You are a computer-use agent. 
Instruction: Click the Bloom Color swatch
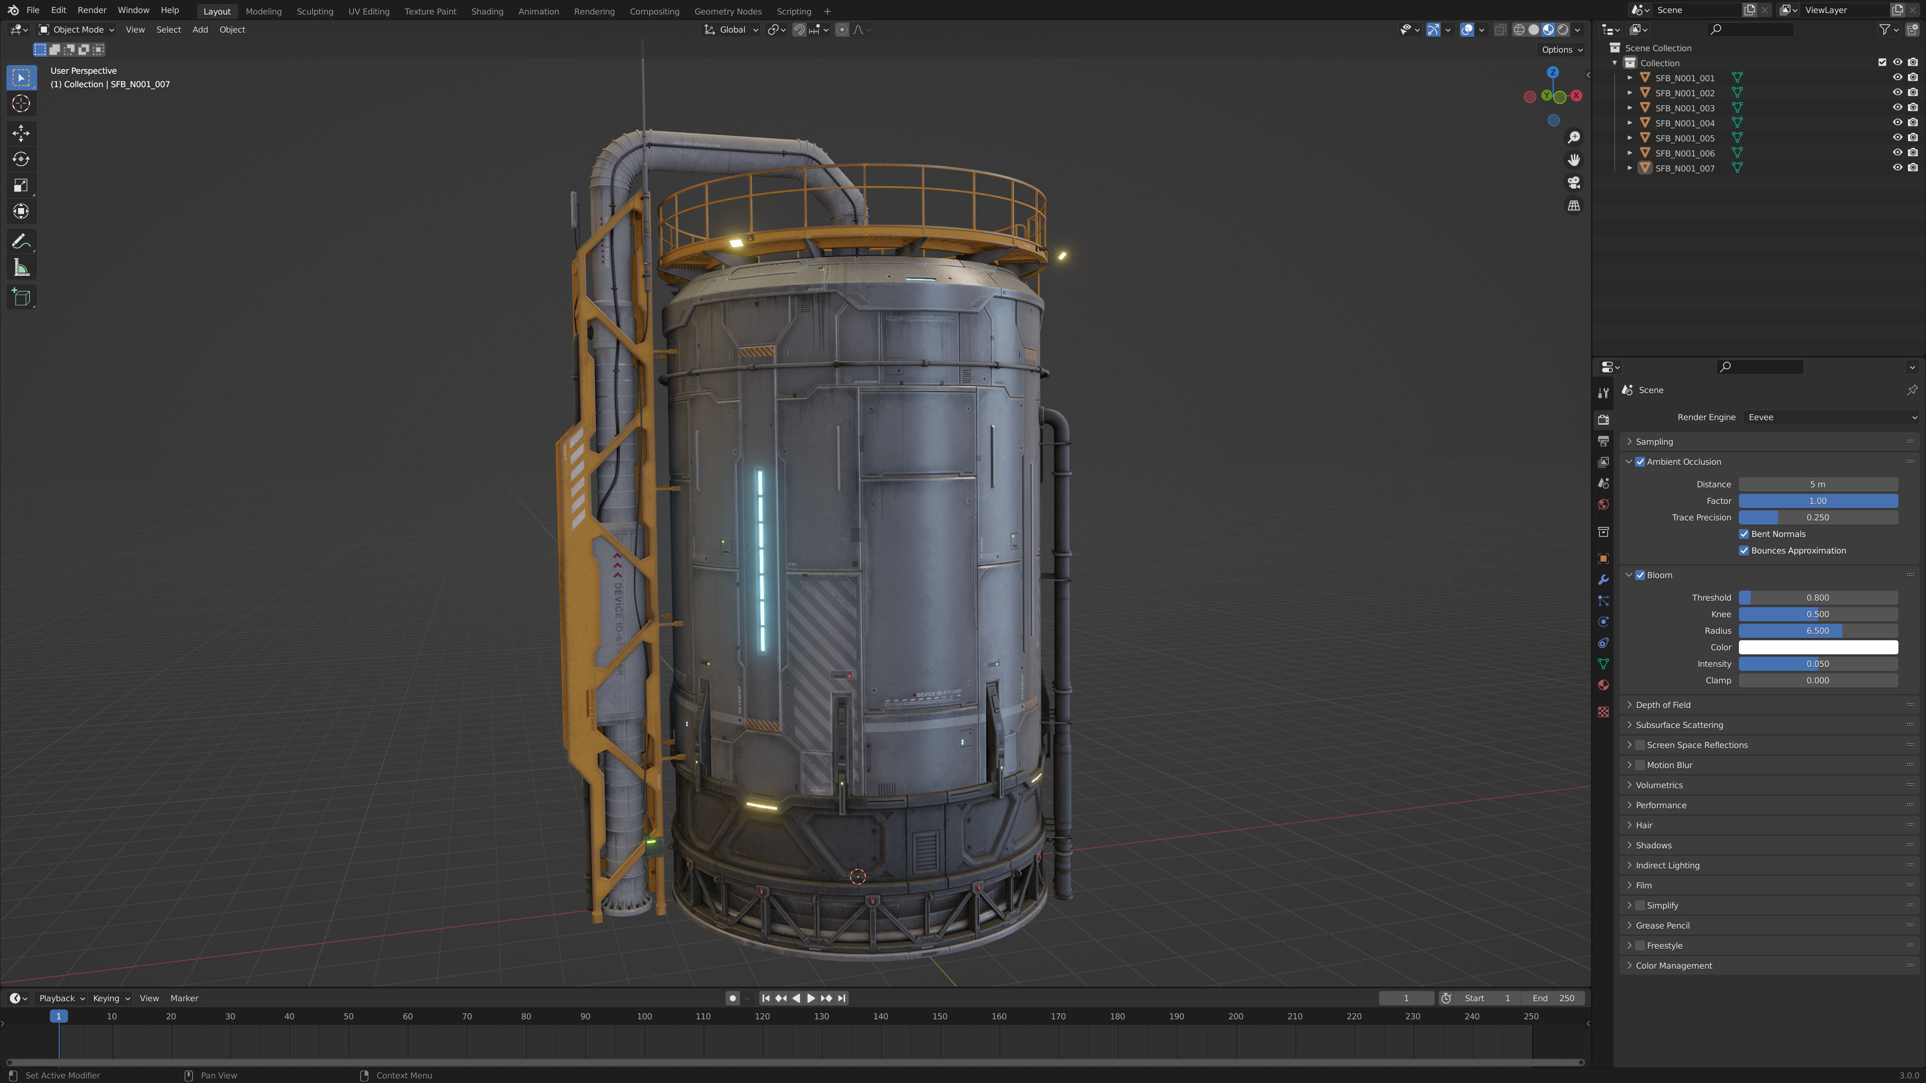(1818, 647)
